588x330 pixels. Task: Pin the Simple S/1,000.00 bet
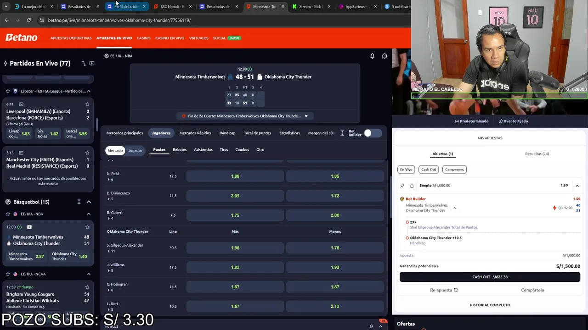[x=402, y=186]
